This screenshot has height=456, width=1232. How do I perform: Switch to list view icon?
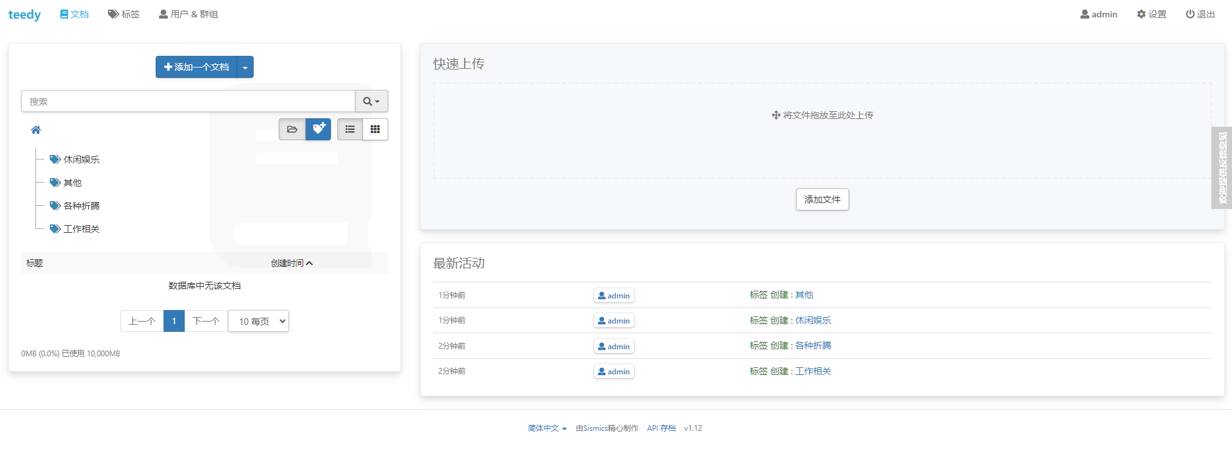click(x=350, y=129)
